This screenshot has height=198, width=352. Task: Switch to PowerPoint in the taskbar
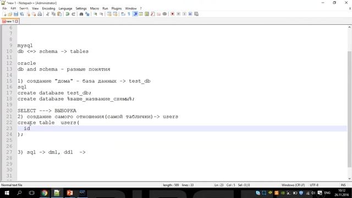tap(70, 193)
